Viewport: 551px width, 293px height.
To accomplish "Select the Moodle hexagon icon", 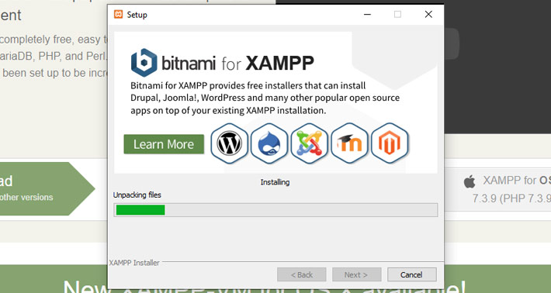I will click(x=349, y=143).
